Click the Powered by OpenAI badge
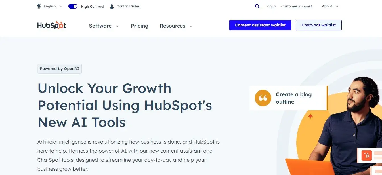This screenshot has height=175, width=382. tap(59, 69)
